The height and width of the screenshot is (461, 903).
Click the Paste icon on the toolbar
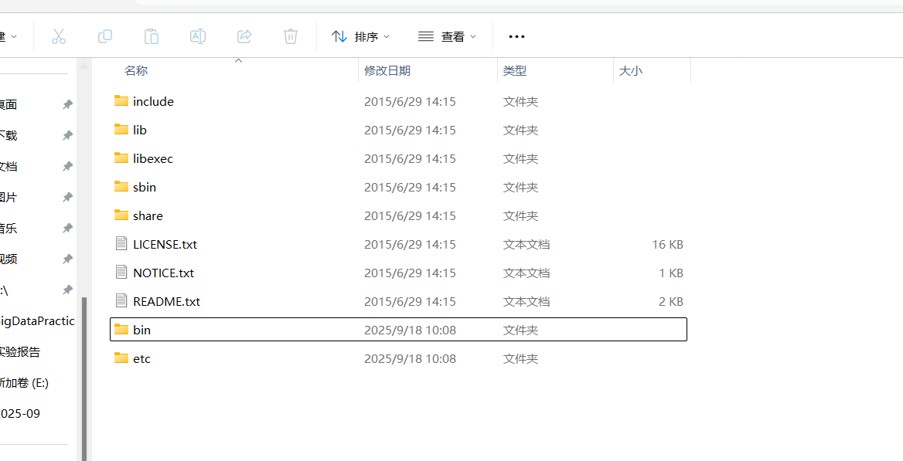pos(152,36)
